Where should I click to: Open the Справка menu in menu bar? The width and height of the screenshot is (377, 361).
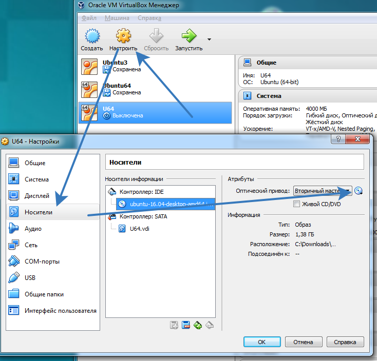[x=149, y=18]
